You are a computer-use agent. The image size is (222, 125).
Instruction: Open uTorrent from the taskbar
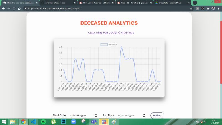coord(53,122)
